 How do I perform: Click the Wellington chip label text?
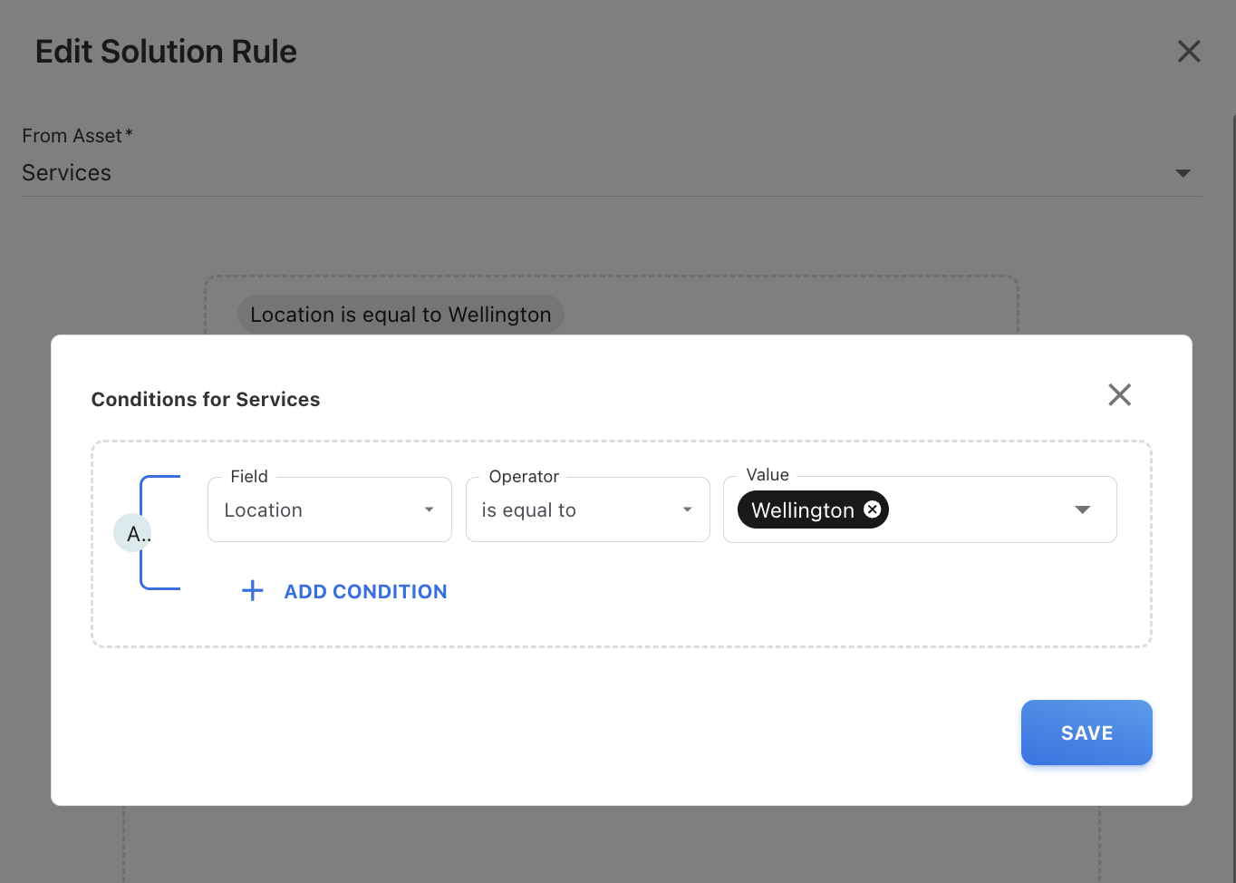tap(802, 510)
